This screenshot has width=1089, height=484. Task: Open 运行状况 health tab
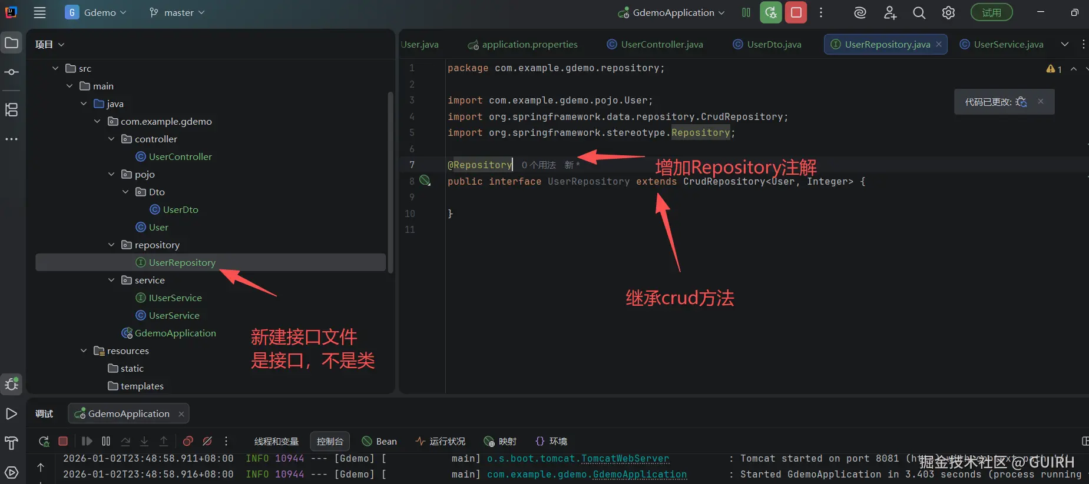pyautogui.click(x=441, y=441)
